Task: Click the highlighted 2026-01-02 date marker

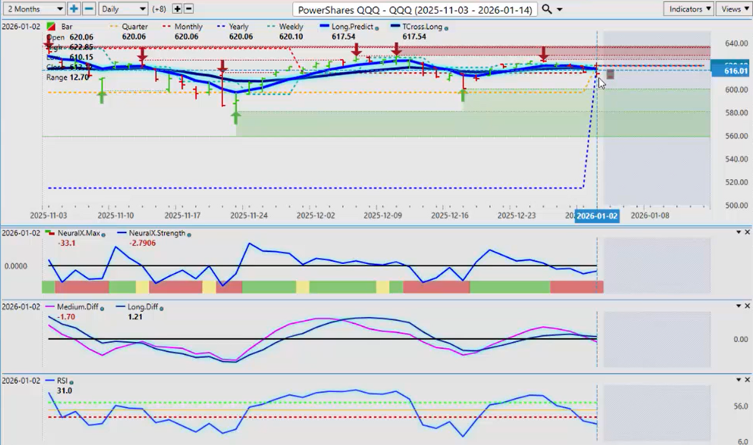Action: tap(597, 216)
